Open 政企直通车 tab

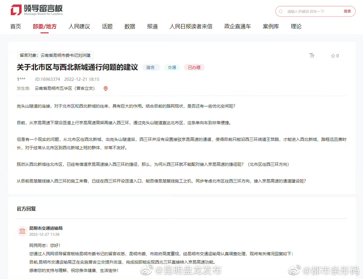[238, 27]
